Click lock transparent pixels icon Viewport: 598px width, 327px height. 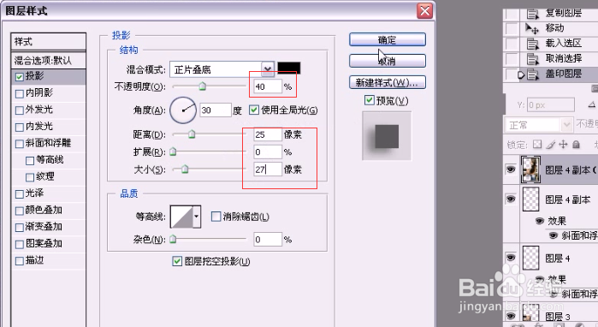click(x=537, y=144)
